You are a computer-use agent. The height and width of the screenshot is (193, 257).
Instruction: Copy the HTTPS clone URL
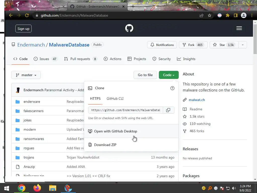[168, 110]
